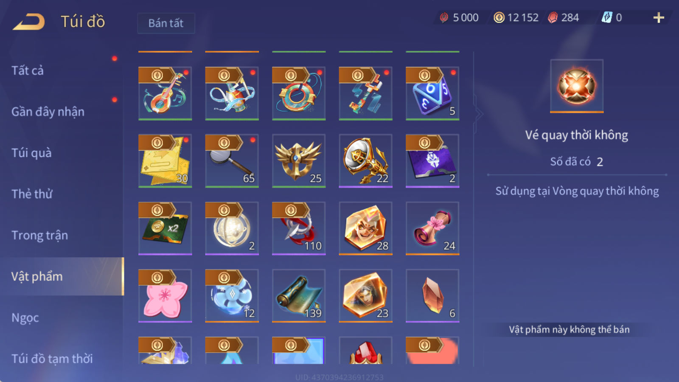Select the pink flower item

click(x=165, y=296)
